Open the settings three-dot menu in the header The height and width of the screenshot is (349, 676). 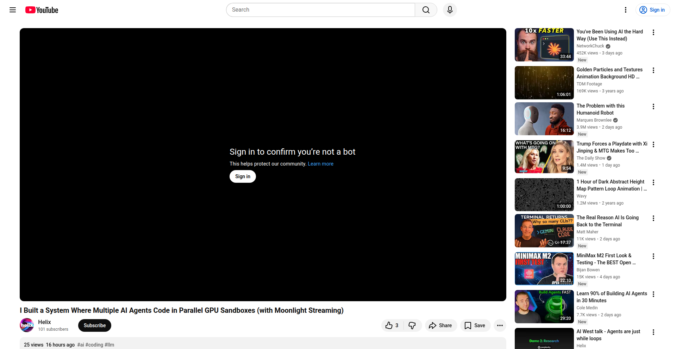[x=626, y=10]
